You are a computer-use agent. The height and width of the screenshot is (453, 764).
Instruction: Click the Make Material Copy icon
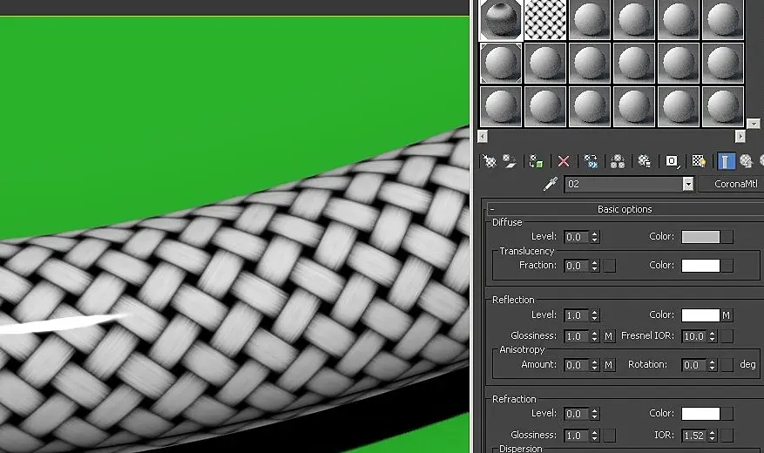[x=591, y=161]
